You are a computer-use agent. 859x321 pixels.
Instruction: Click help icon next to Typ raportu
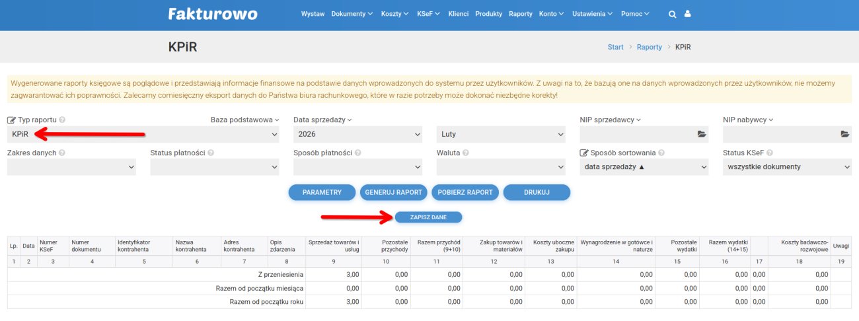point(62,120)
